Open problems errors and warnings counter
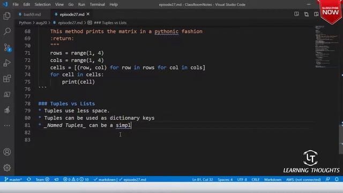The height and width of the screenshot is (193, 343). pos(76,180)
